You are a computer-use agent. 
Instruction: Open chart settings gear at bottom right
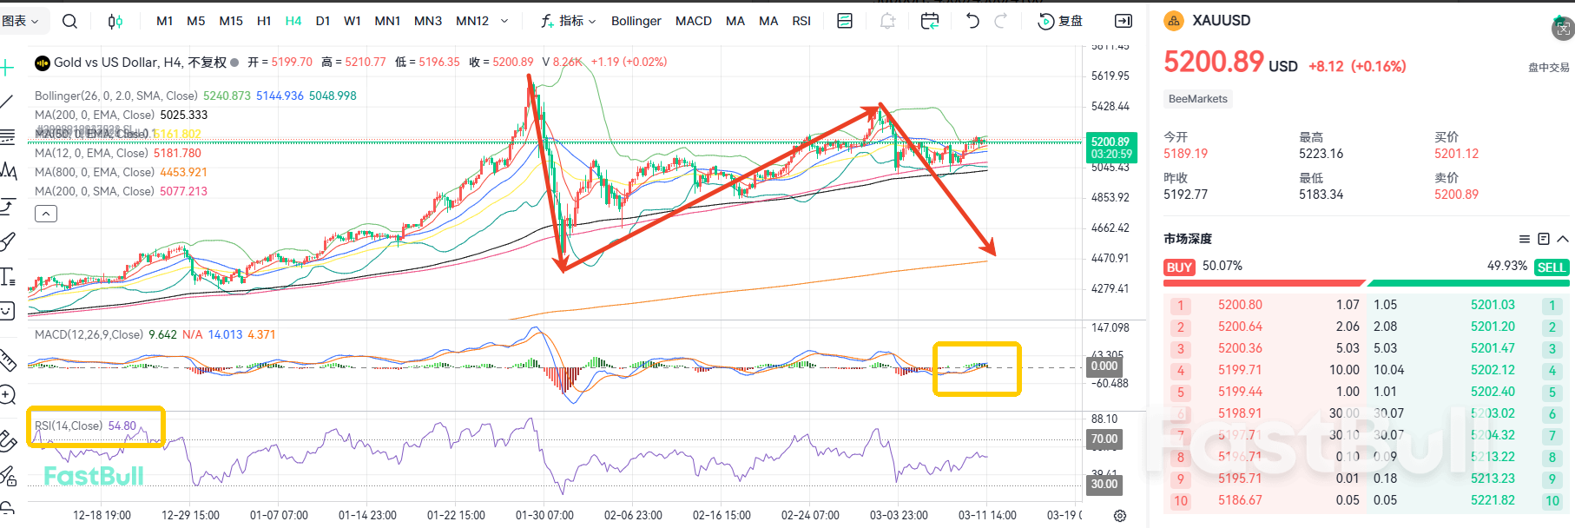coord(1120,516)
